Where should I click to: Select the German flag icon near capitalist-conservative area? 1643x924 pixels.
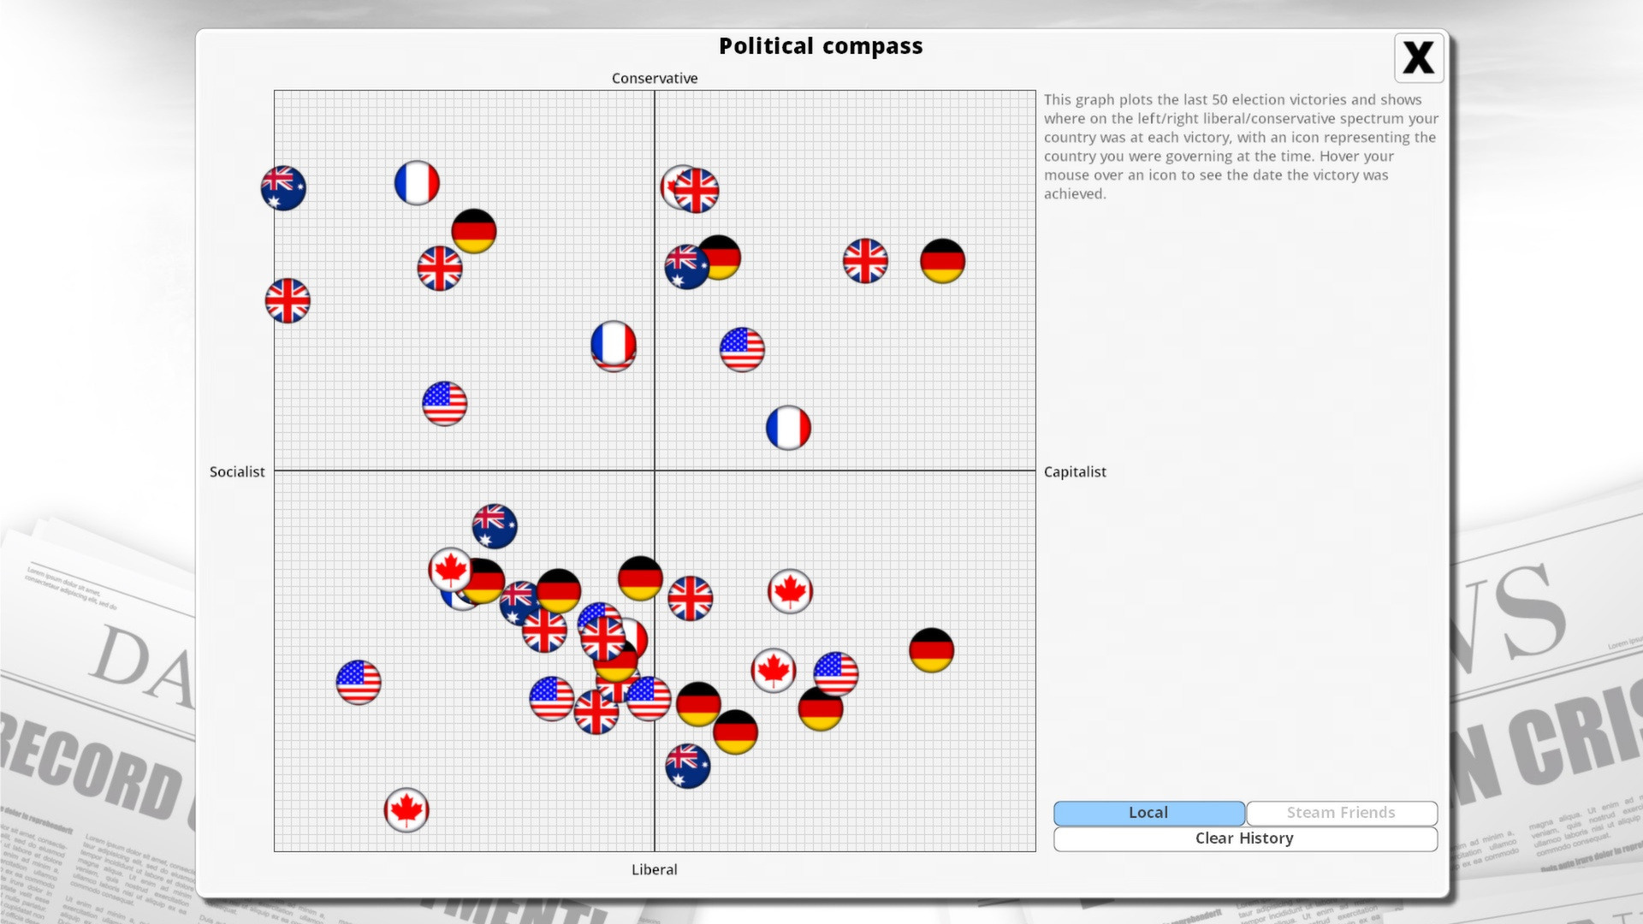tap(941, 259)
